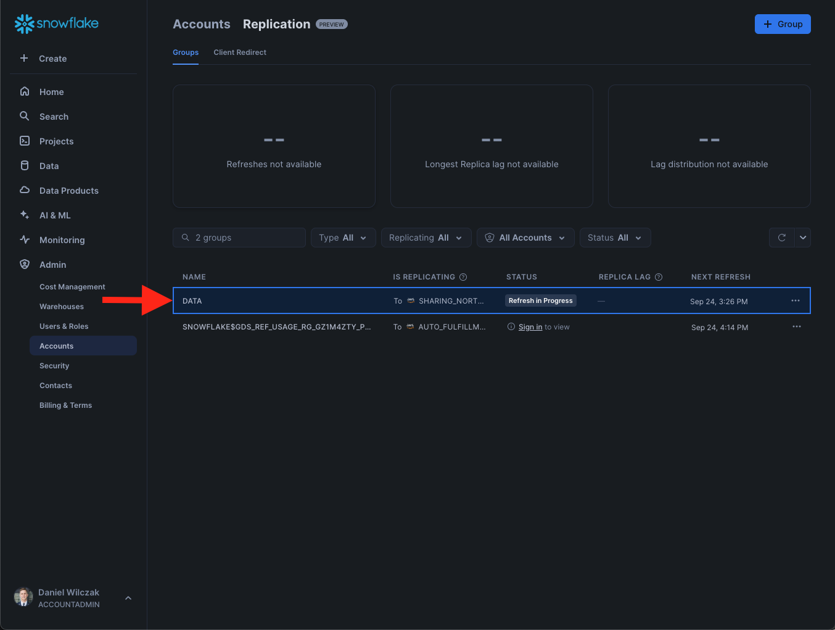Expand the Status All filter
Viewport: 835px width, 630px height.
[x=614, y=238]
